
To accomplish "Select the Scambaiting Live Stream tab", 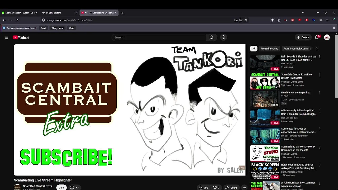I will pyautogui.click(x=99, y=13).
